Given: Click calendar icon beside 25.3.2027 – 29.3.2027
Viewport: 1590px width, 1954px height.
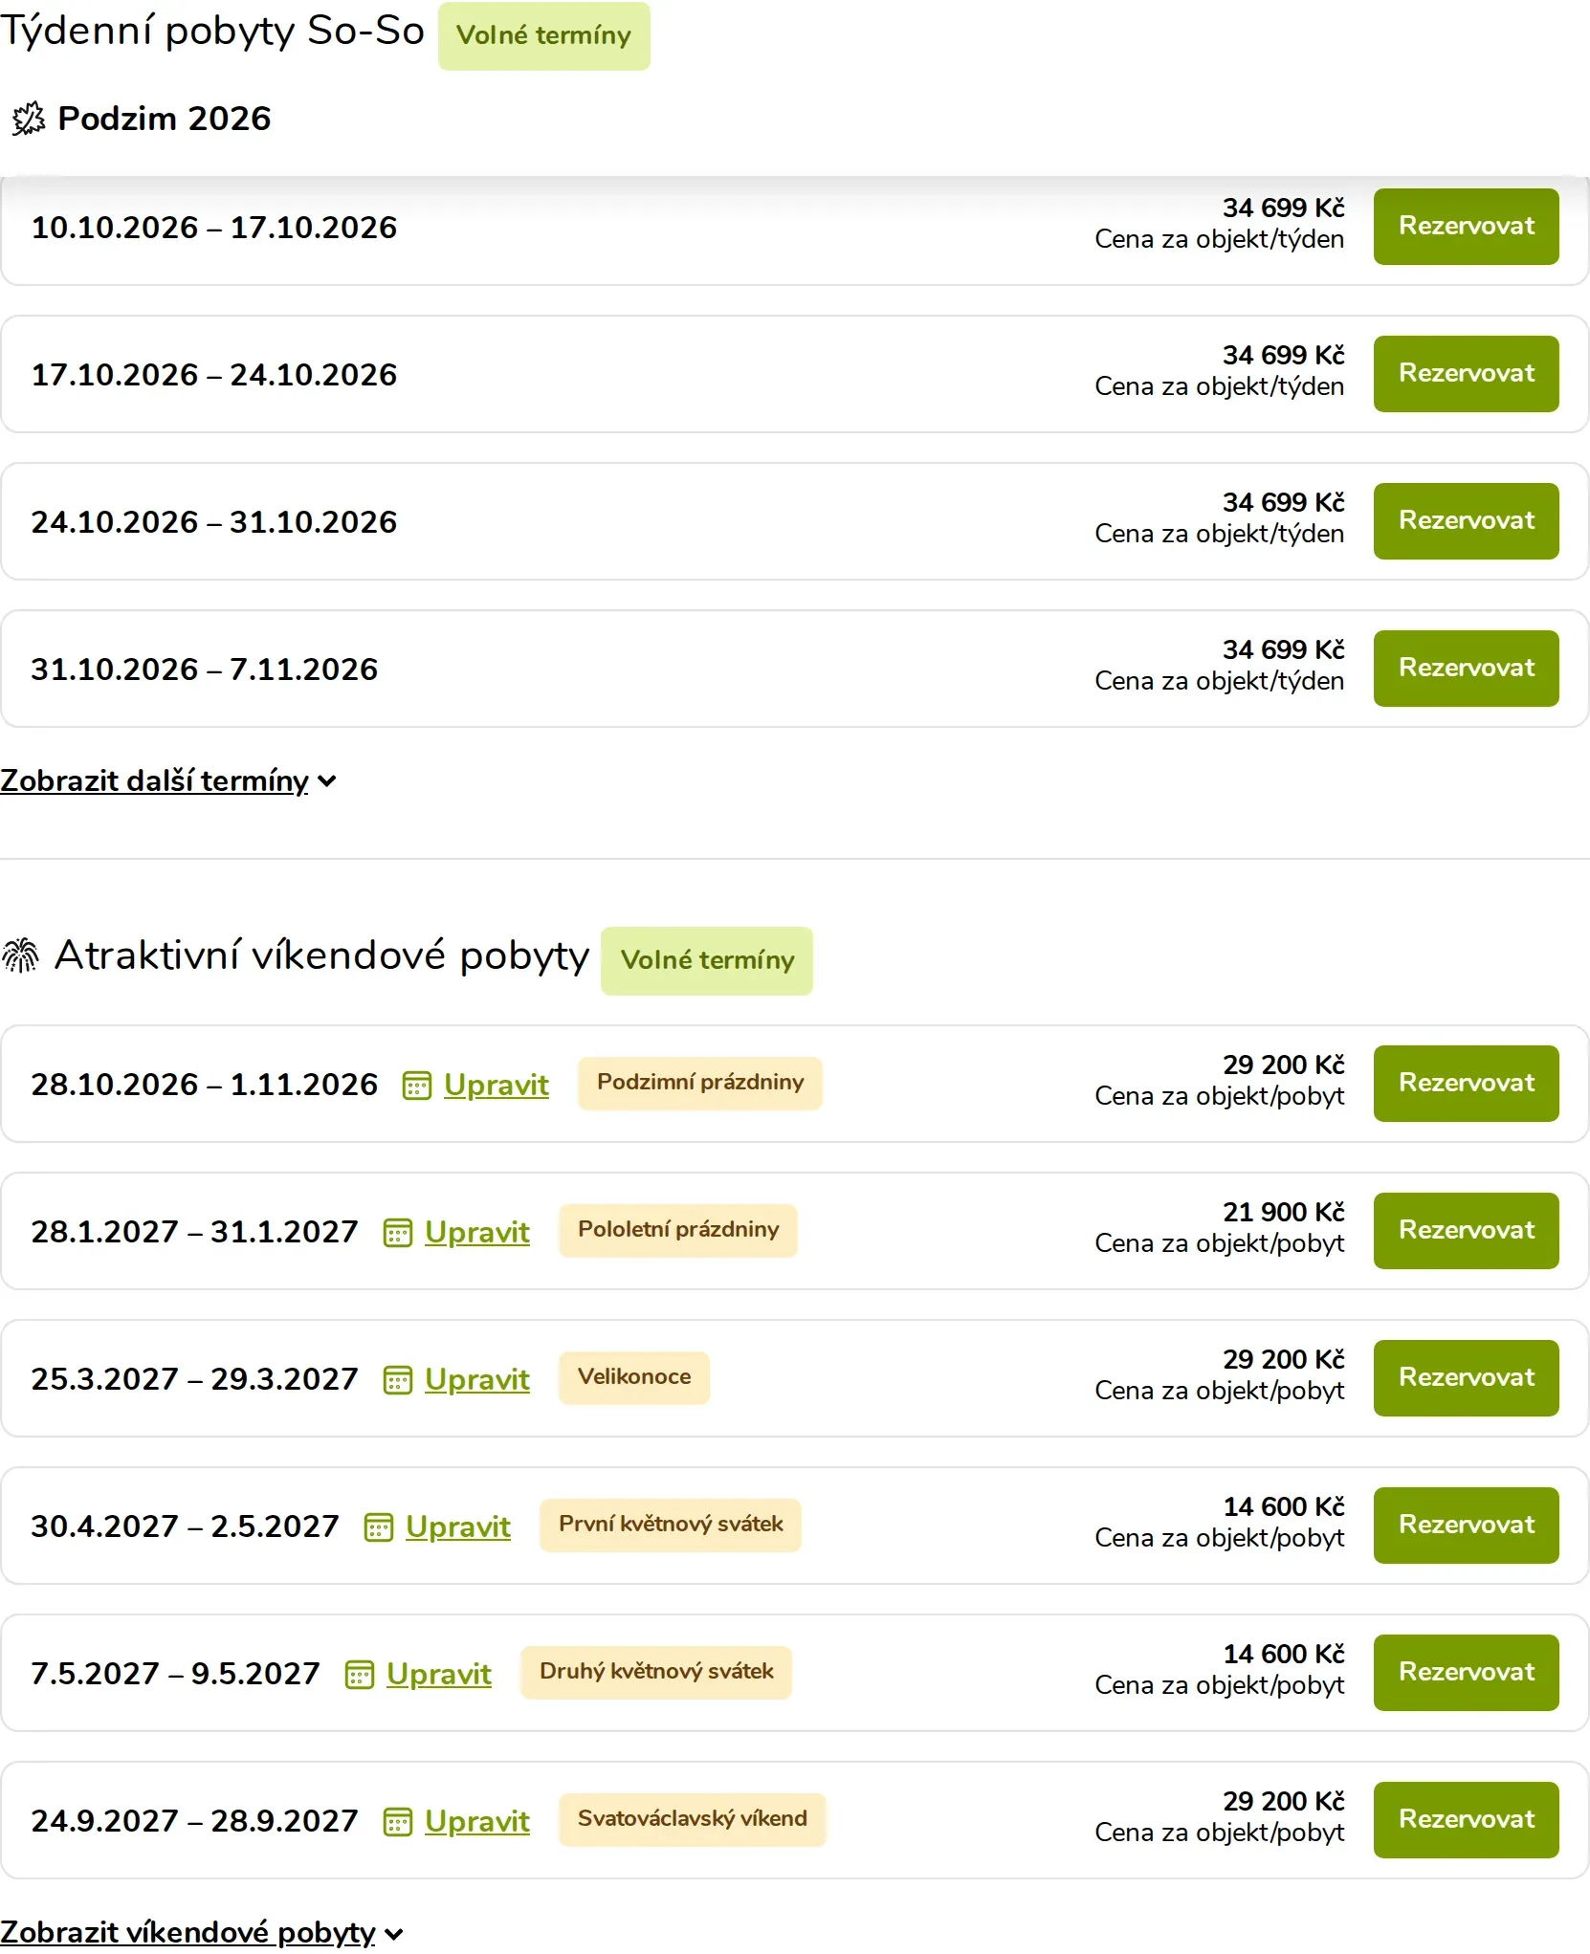Looking at the screenshot, I should (397, 1380).
